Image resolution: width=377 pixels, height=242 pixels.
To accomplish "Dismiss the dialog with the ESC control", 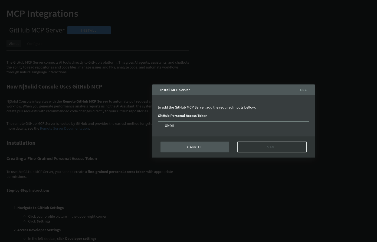I will point(303,90).
